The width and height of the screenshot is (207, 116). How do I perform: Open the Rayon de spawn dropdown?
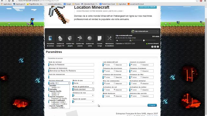pyautogui.click(x=83, y=101)
